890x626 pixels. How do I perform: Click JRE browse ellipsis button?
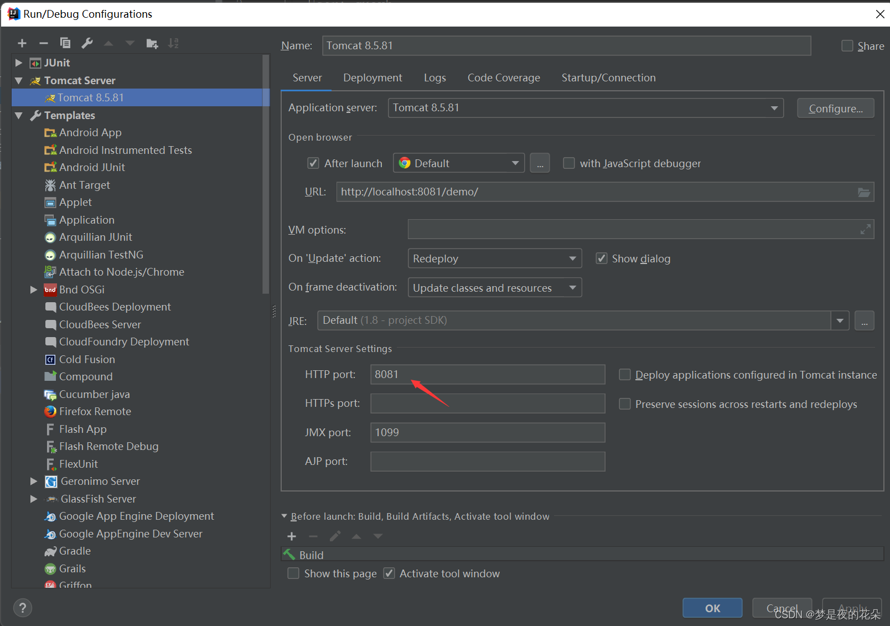click(865, 320)
